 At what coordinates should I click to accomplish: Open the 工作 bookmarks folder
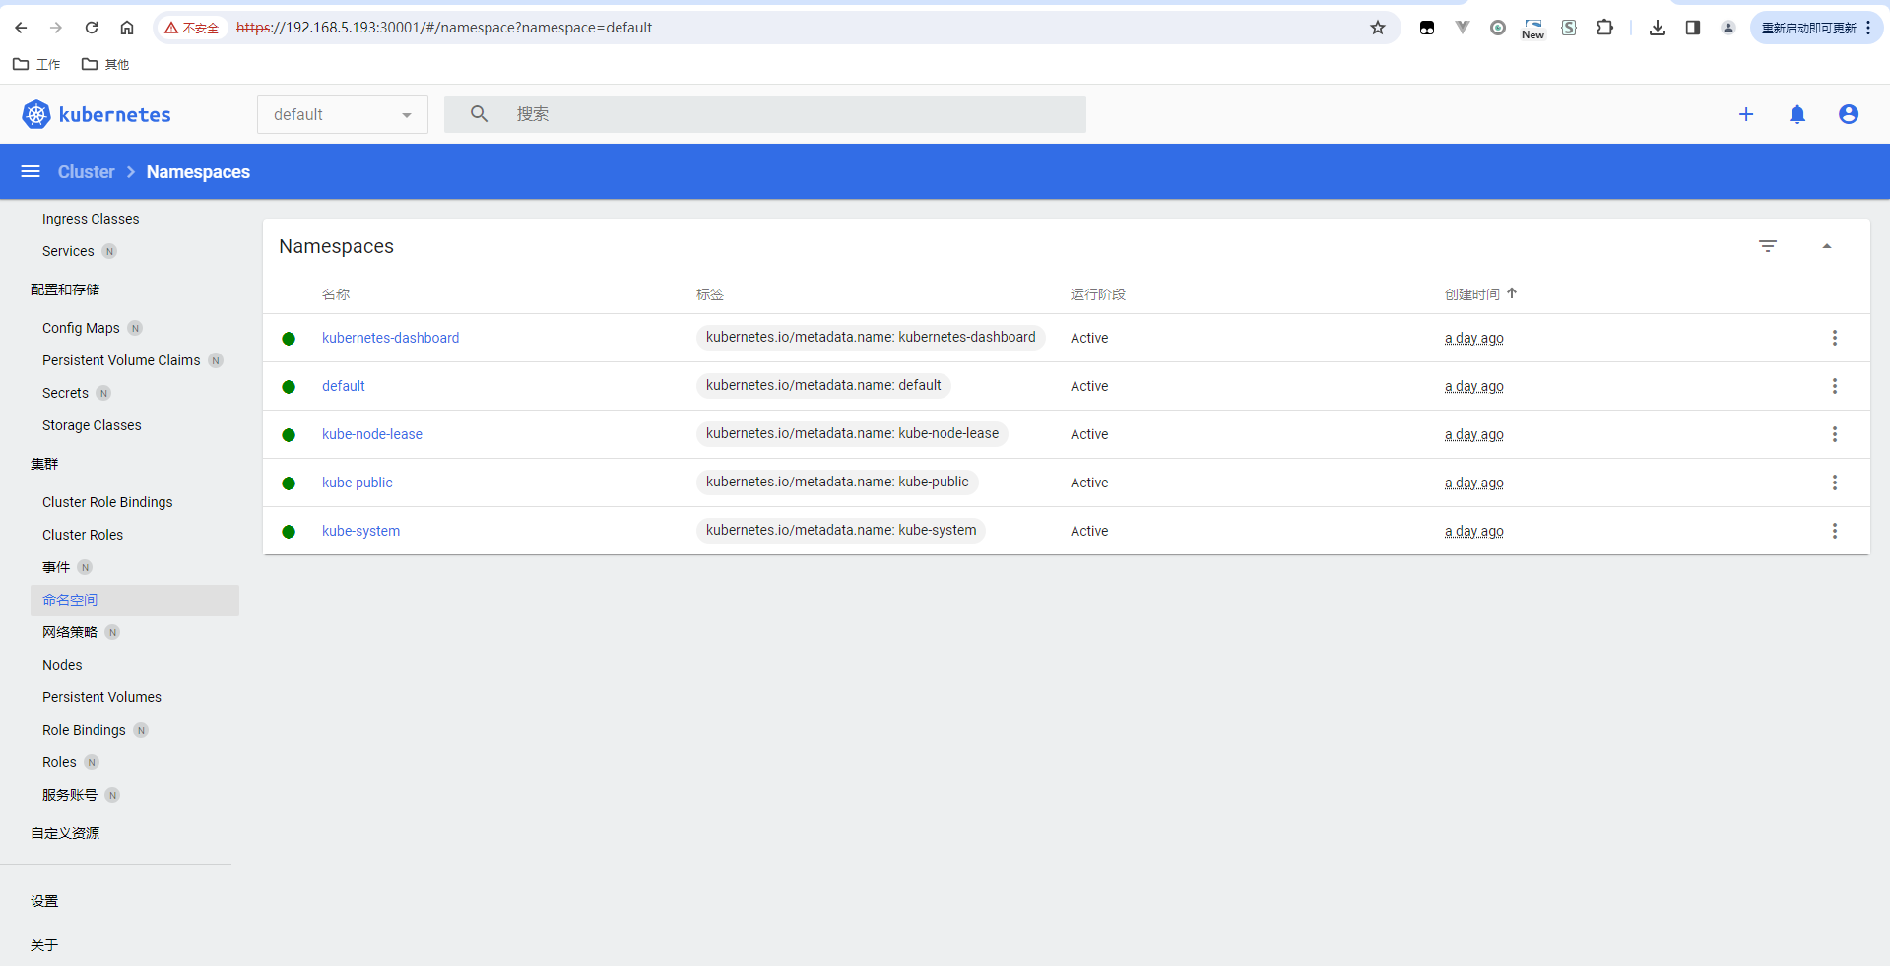click(x=36, y=64)
